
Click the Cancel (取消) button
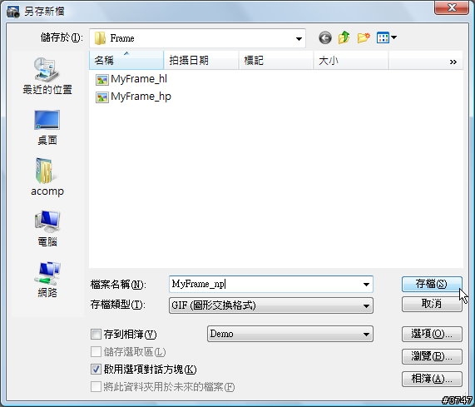432,304
